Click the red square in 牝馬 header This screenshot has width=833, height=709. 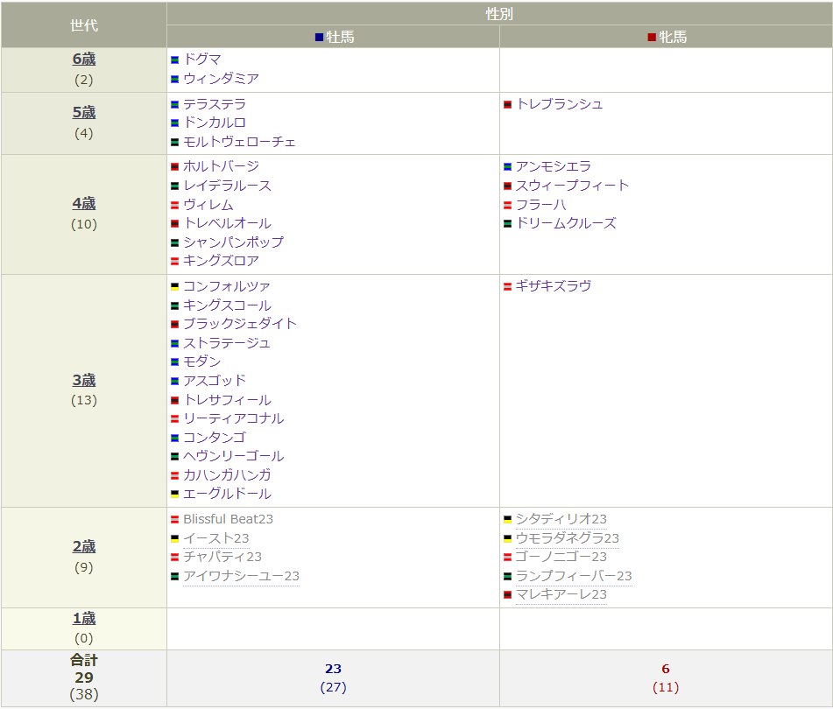pos(652,38)
